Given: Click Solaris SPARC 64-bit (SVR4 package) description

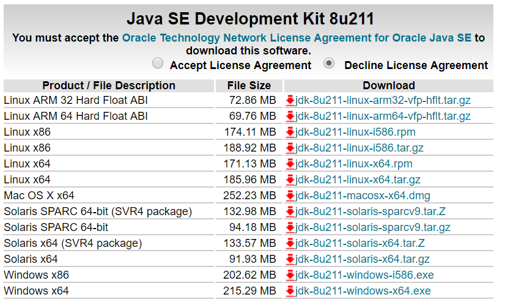Looking at the screenshot, I should tap(98, 211).
